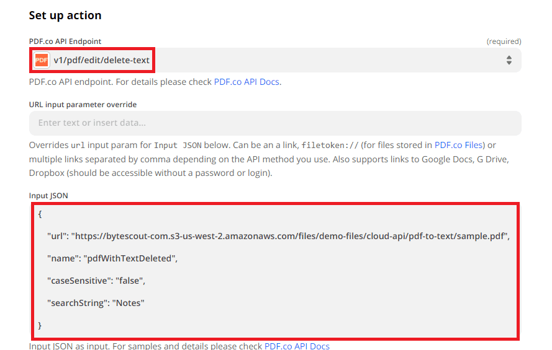
Task: Place cursor at JSON opening brace
Action: (x=40, y=214)
